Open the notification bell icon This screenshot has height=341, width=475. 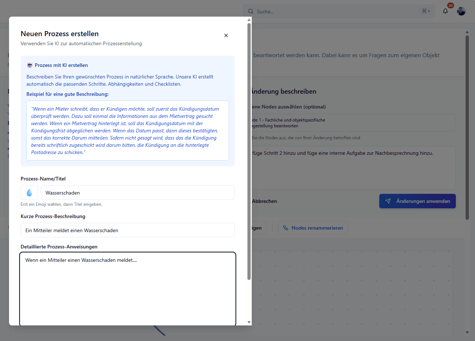445,11
